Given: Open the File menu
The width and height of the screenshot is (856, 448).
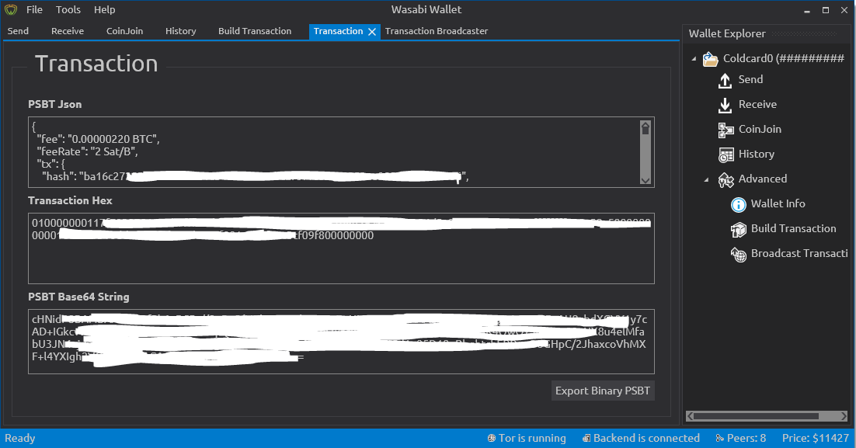Looking at the screenshot, I should point(34,10).
